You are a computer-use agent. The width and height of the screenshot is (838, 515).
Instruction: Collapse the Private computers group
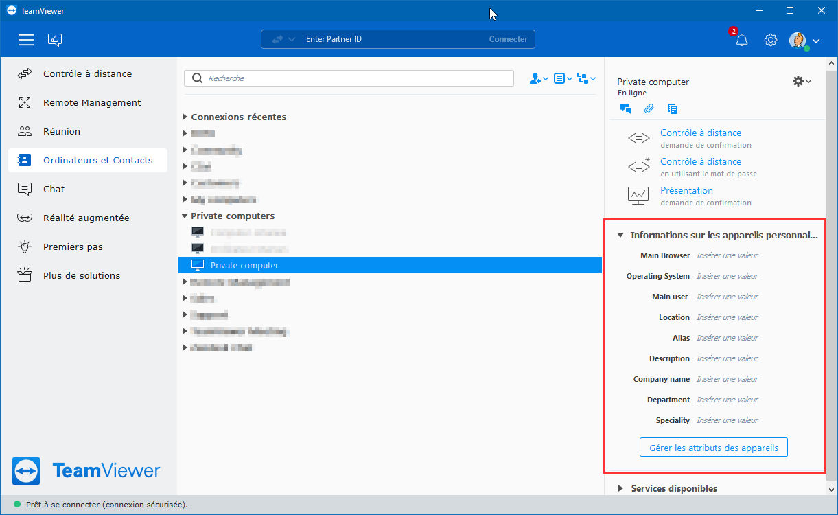click(185, 216)
